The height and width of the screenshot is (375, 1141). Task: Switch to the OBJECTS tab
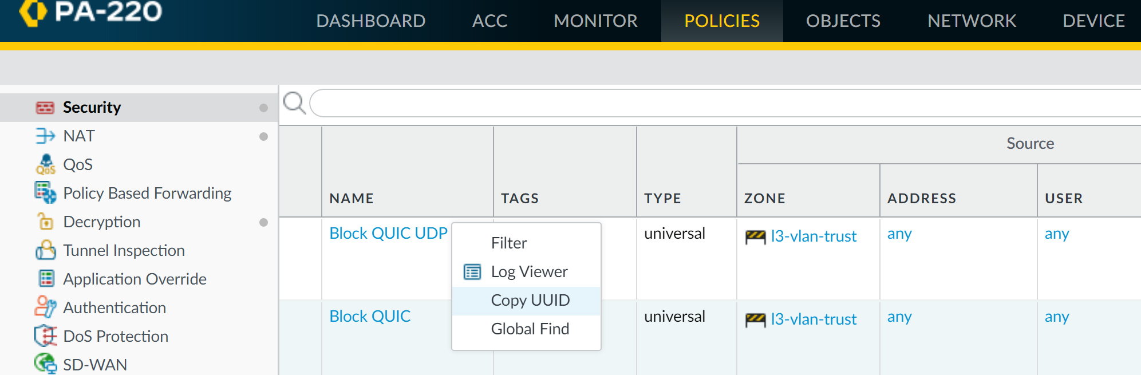click(x=843, y=21)
